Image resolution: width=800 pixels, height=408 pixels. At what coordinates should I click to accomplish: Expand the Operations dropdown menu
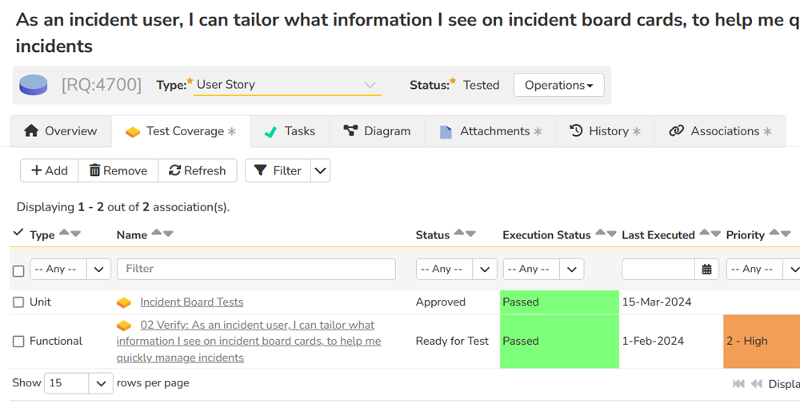click(558, 85)
